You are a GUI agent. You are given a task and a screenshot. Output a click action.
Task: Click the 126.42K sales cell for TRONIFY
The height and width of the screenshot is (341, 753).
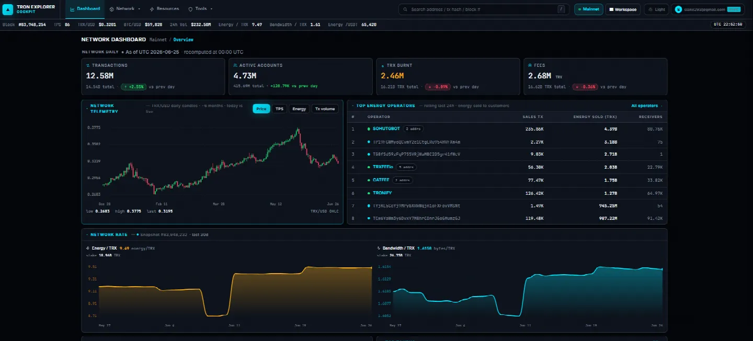533,193
